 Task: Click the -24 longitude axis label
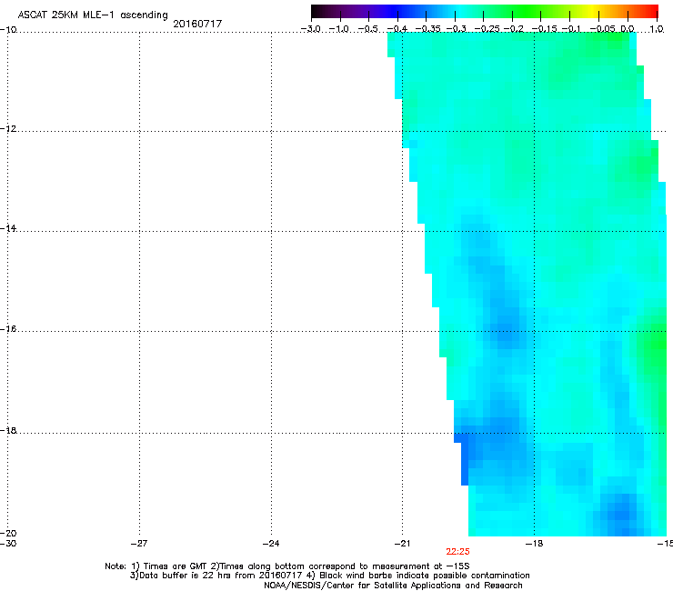[271, 544]
